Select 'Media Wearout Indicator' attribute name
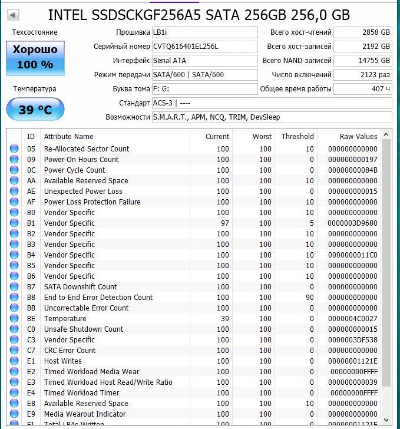This screenshot has height=429, width=400. pyautogui.click(x=85, y=414)
